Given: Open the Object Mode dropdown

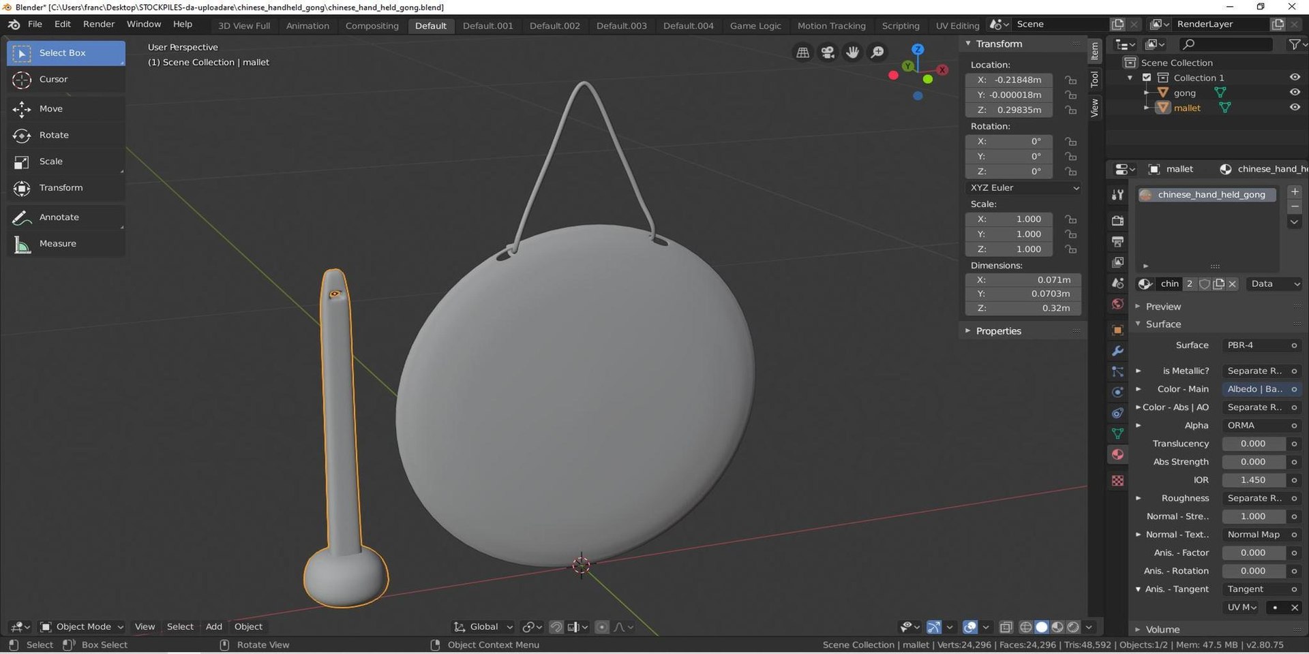Looking at the screenshot, I should (x=81, y=627).
